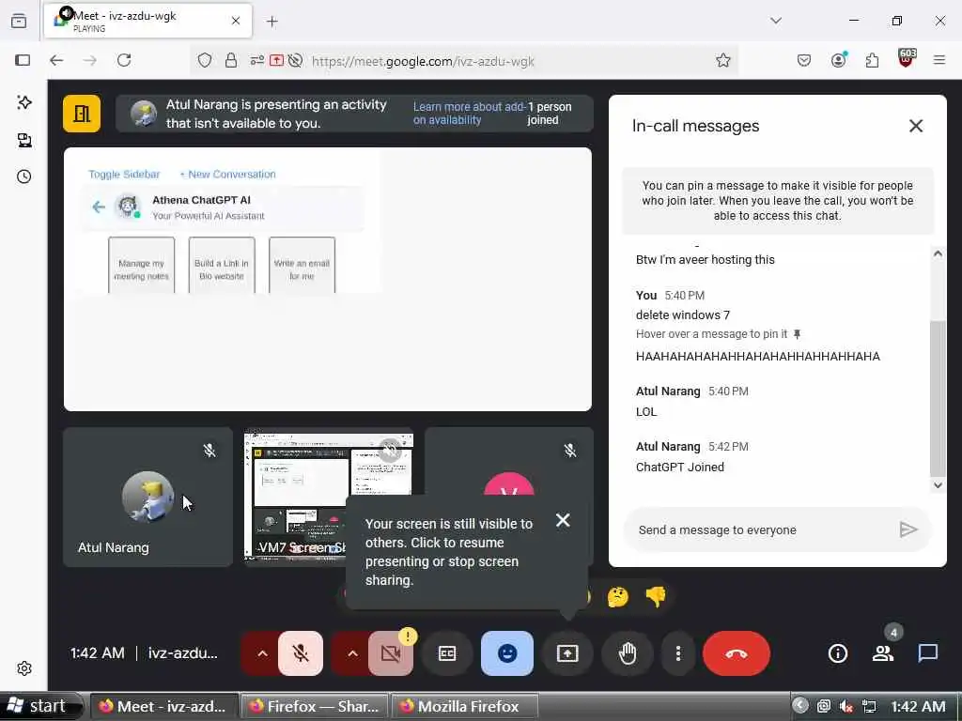
Task: Click the autoplay blocked icon in address bar
Action: [295, 60]
